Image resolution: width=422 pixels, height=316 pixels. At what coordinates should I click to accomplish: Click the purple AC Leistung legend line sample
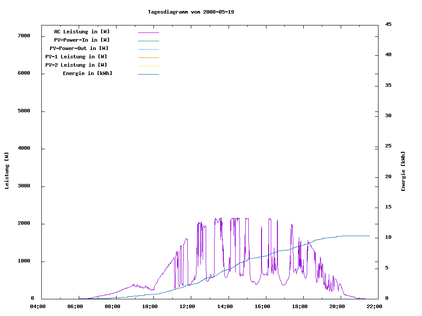click(148, 32)
